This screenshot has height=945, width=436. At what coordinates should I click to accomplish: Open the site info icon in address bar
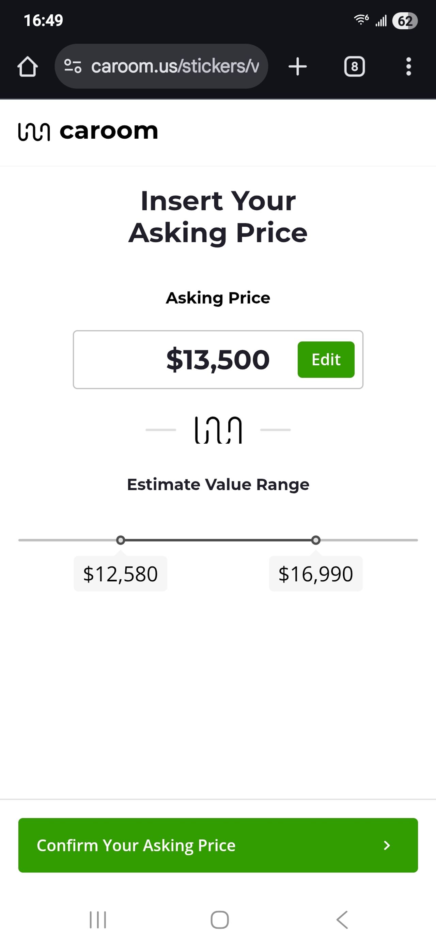(73, 66)
